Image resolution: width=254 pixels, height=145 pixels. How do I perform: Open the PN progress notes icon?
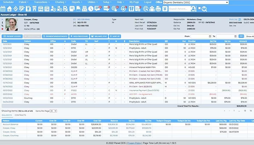coord(41,9)
